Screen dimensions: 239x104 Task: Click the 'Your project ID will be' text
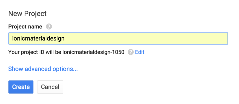coord(35,52)
